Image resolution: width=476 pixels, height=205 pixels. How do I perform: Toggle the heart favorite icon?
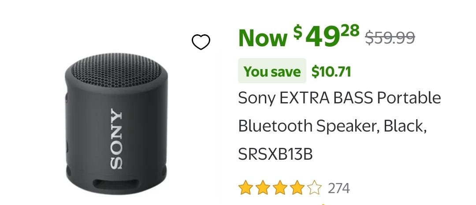click(x=201, y=42)
